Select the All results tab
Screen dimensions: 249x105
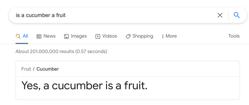point(22,36)
